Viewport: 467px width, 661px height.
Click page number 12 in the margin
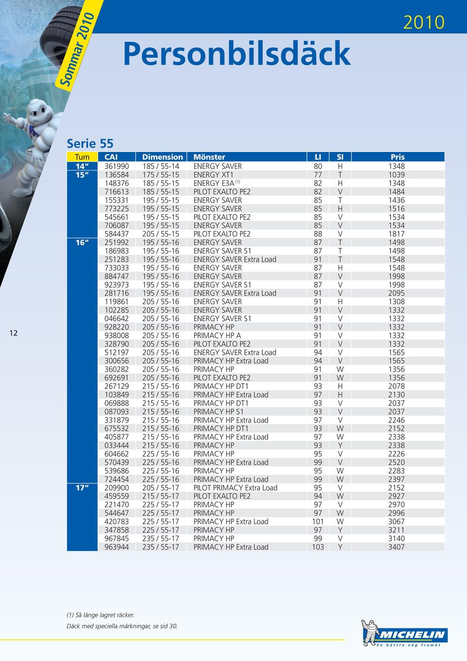tap(13, 333)
